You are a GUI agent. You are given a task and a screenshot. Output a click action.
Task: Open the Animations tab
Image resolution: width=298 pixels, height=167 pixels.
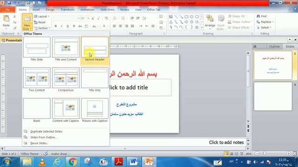(x=87, y=9)
